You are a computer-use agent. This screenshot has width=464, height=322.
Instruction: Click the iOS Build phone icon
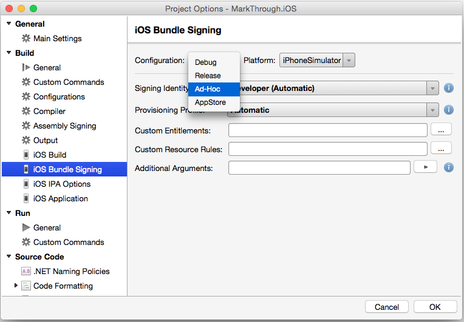coord(26,155)
